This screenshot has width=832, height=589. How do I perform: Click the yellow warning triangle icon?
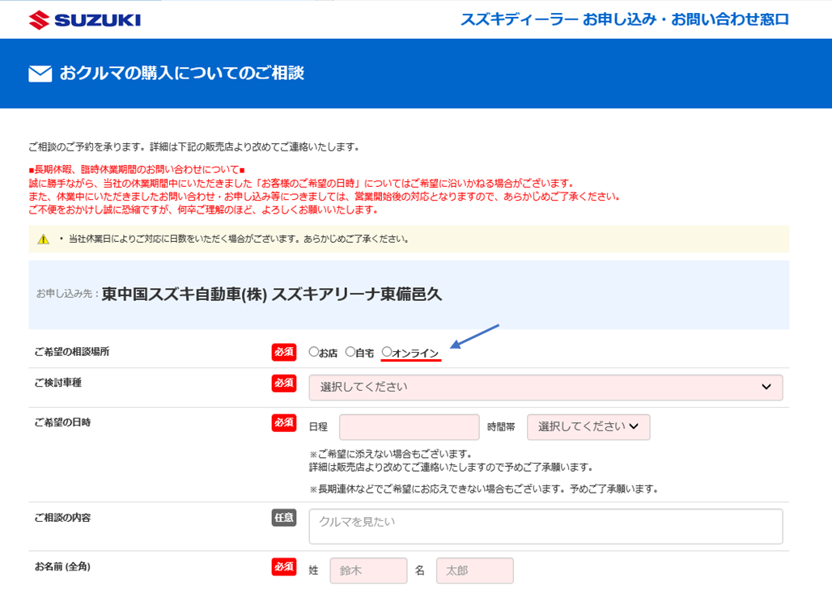click(44, 239)
